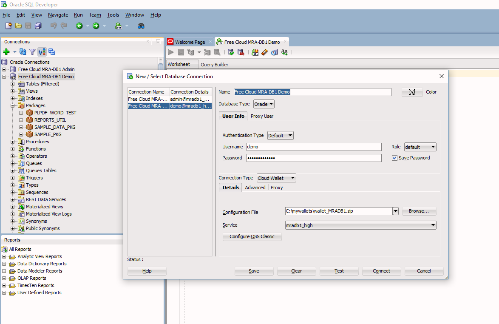Screen dimensions: 499x324
Task: Click the Save All toolbar icon
Action: [x=38, y=26]
